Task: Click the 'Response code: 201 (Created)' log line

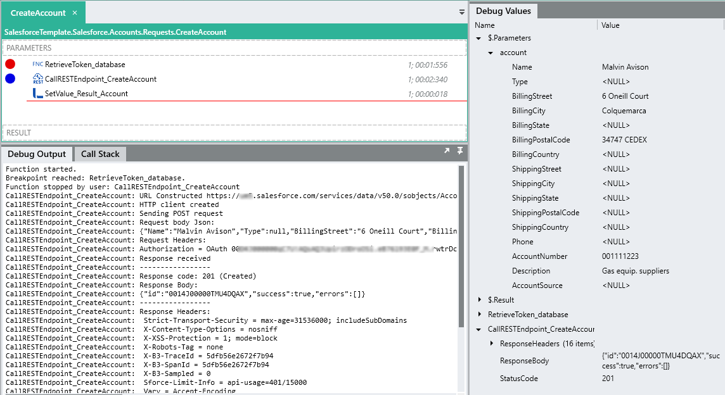Action: click(131, 276)
